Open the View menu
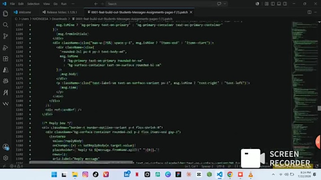Screen dimensions: 321x180 click(x=46, y=4)
